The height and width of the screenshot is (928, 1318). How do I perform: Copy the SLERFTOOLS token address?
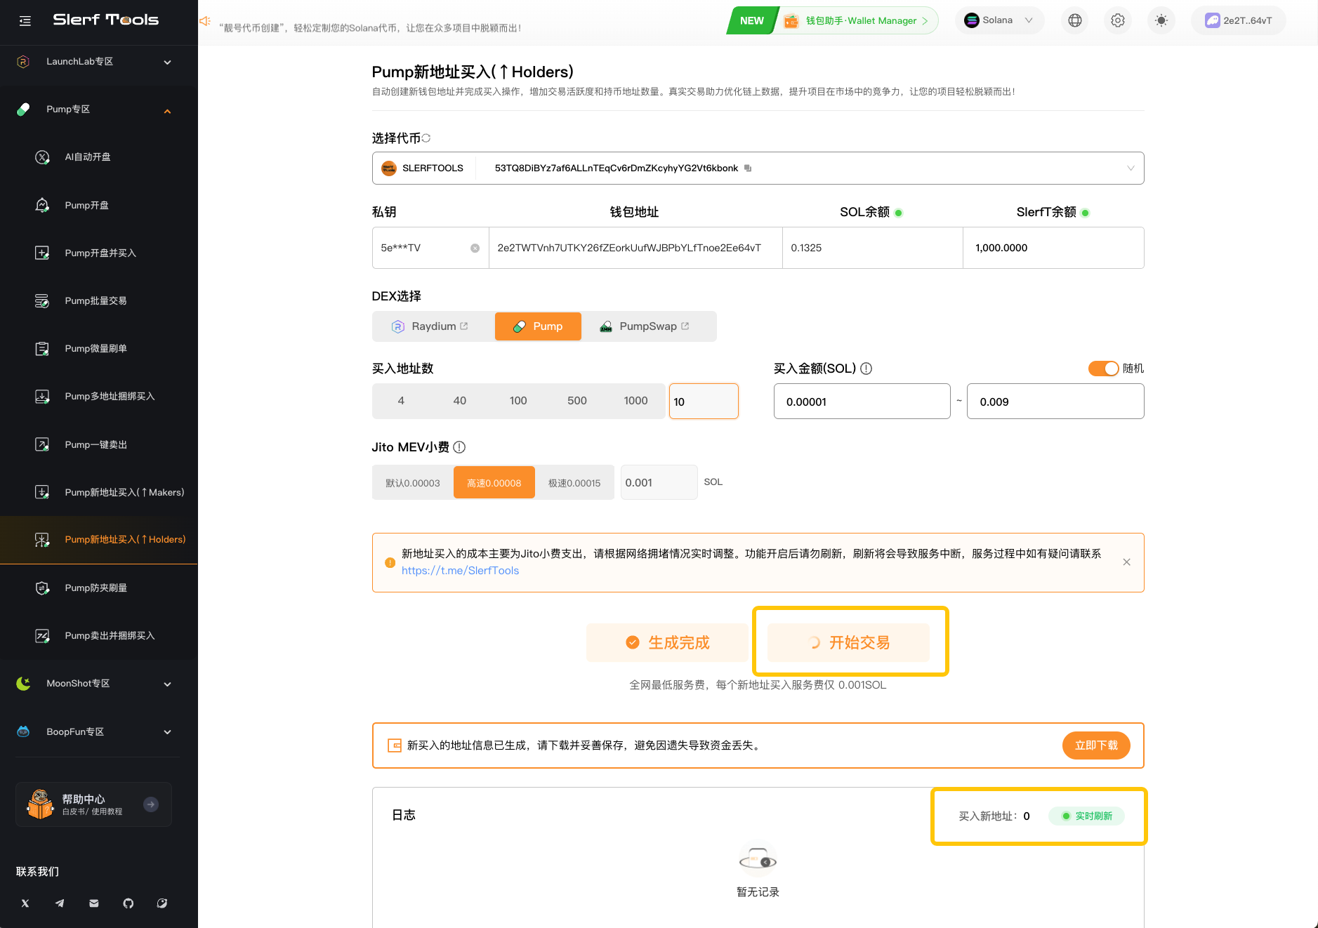pos(748,168)
